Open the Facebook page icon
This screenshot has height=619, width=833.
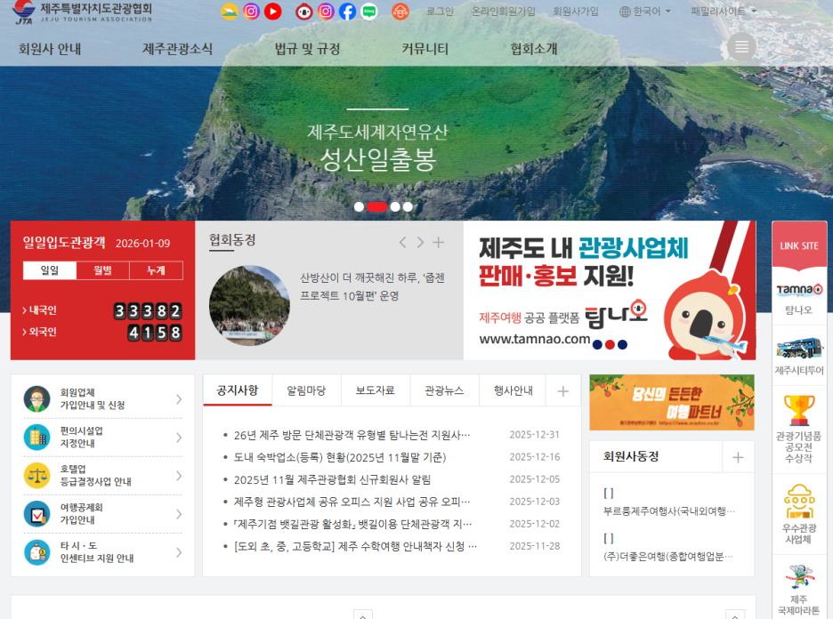[x=347, y=12]
